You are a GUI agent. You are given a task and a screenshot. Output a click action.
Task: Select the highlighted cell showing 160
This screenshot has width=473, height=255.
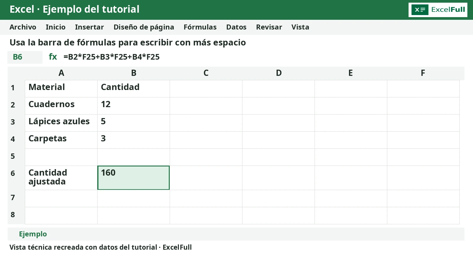[134, 178]
